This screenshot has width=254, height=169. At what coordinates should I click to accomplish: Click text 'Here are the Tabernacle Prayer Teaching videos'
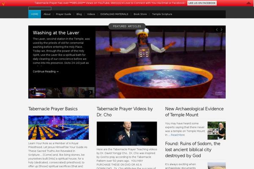[x=127, y=149]
